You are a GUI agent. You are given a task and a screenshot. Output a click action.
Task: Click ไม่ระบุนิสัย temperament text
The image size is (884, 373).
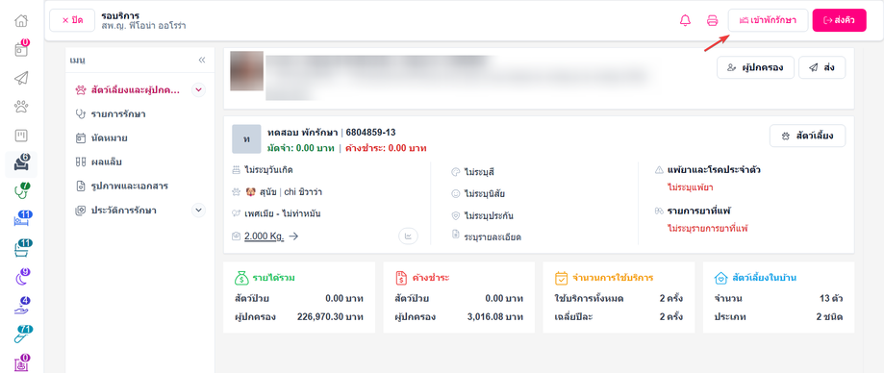pyautogui.click(x=485, y=194)
